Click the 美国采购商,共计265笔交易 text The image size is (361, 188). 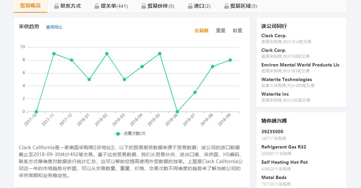coord(285,100)
